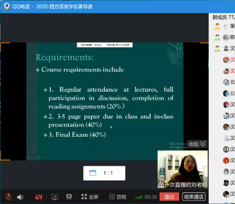The height and width of the screenshot is (204, 235).
Task: Click the screen share icon
Action: [55, 197]
